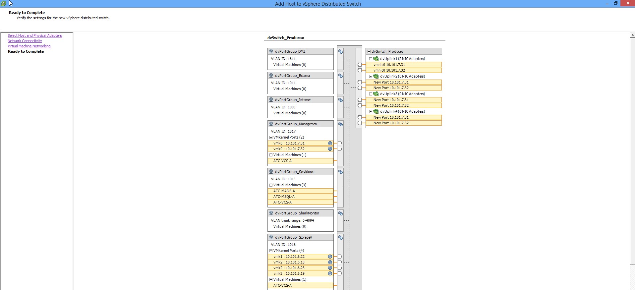Go to the Network Connectivity step
Image resolution: width=635 pixels, height=290 pixels.
click(x=25, y=41)
